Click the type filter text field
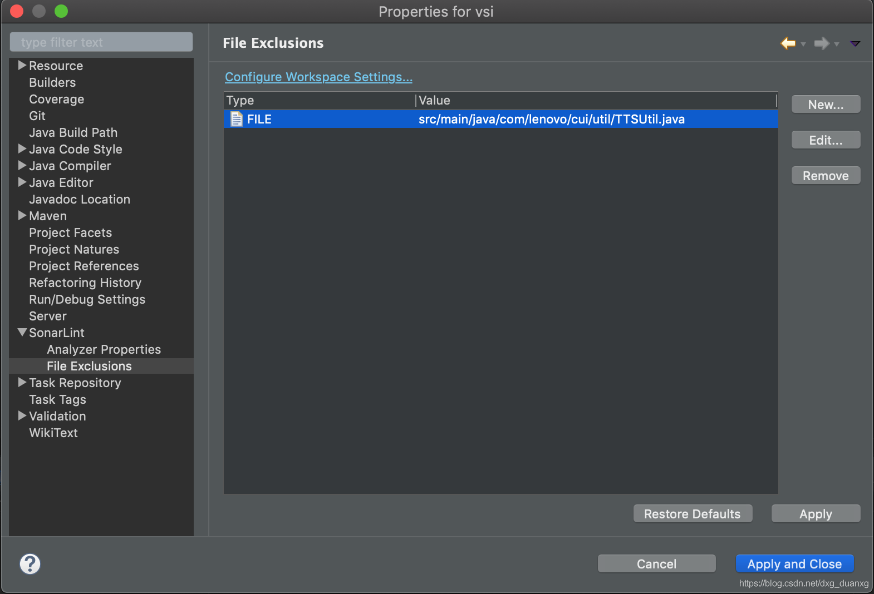This screenshot has width=874, height=594. pyautogui.click(x=101, y=42)
